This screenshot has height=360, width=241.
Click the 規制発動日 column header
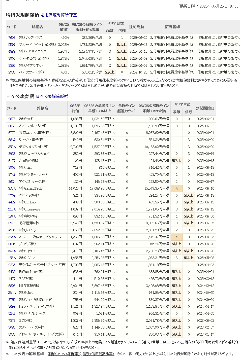pos(138,27)
